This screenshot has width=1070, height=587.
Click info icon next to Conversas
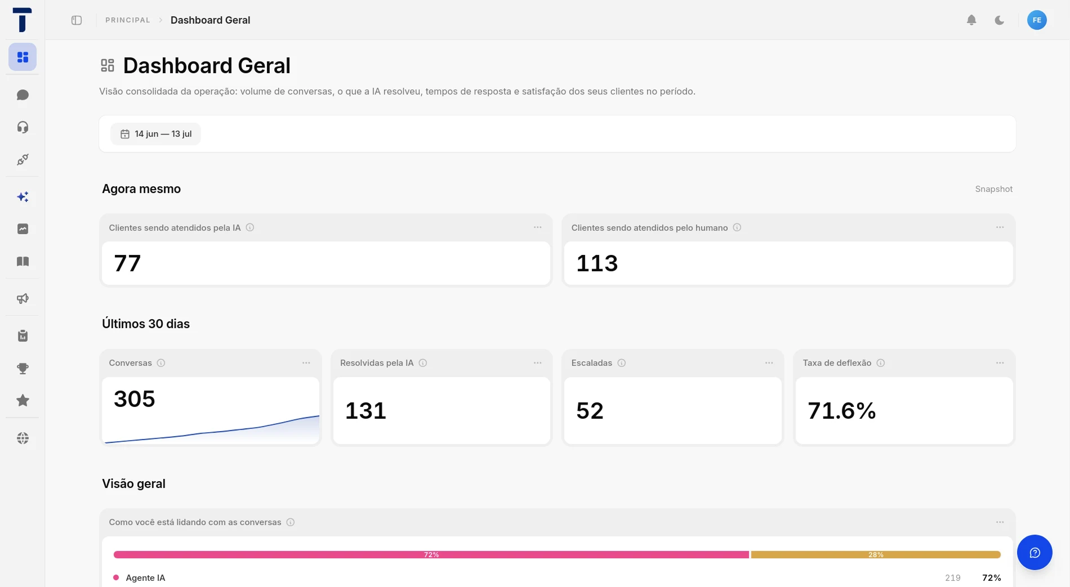tap(161, 363)
